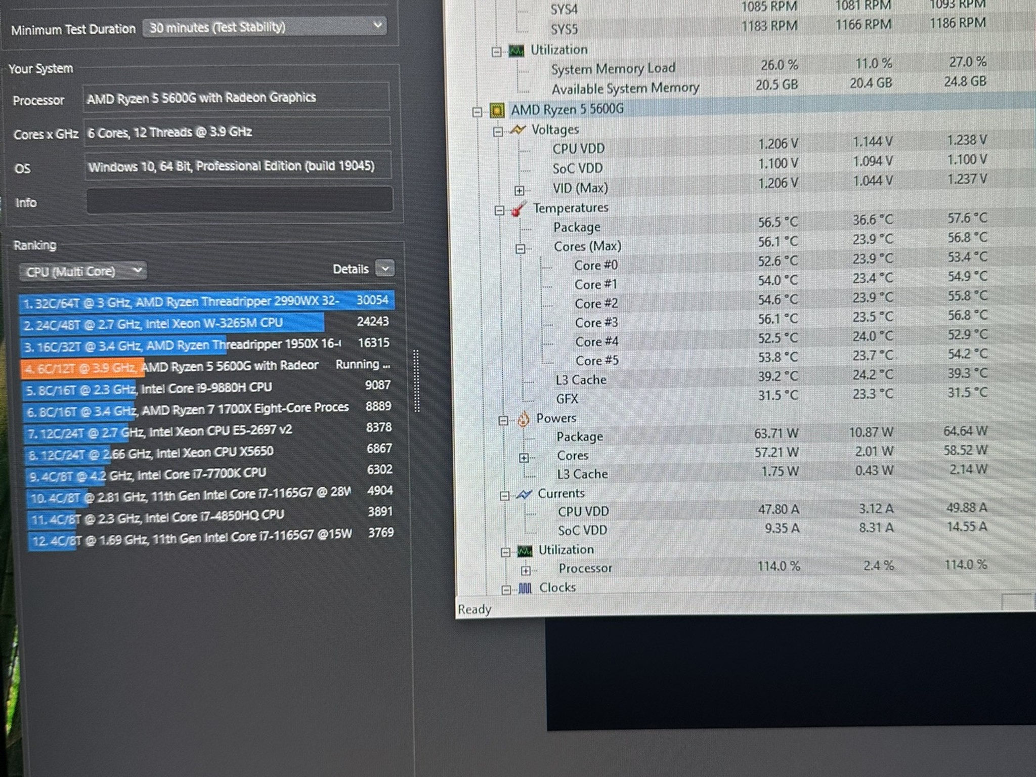The width and height of the screenshot is (1036, 777).
Task: Expand the Processor utilization entry
Action: click(525, 569)
